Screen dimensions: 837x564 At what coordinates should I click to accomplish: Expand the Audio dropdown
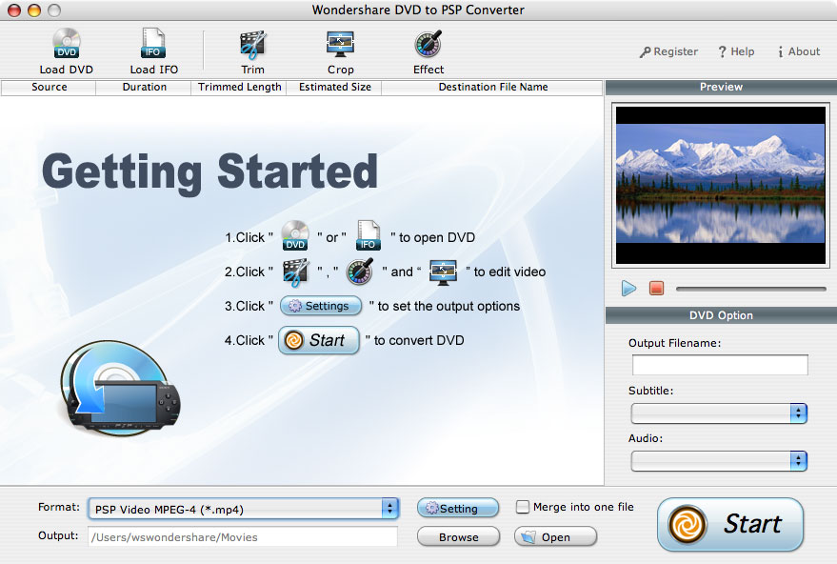tap(719, 460)
